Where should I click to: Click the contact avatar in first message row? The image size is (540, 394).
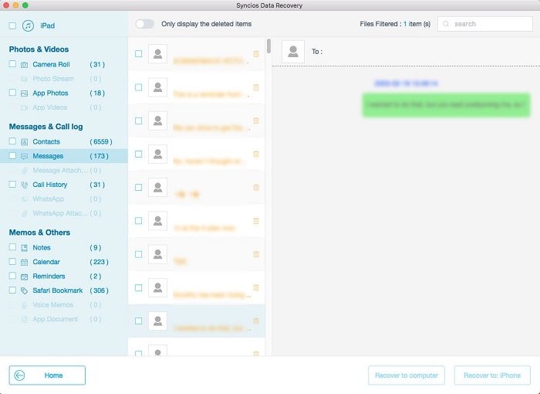point(157,54)
